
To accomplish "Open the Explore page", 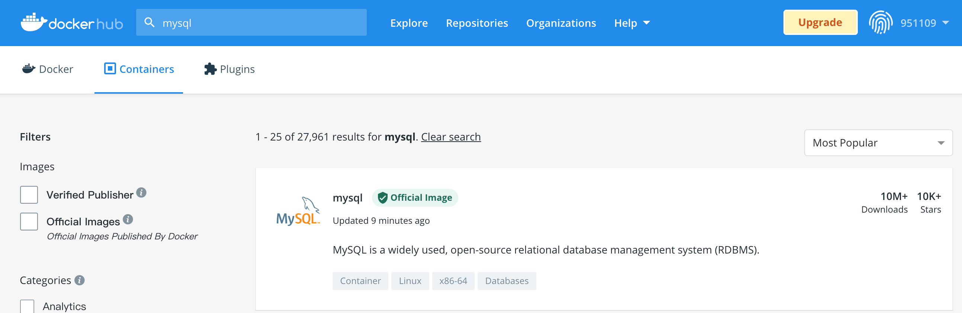I will (x=409, y=23).
